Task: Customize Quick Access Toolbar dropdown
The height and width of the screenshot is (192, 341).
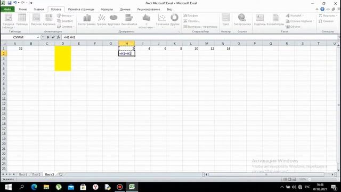Action: [x=31, y=3]
